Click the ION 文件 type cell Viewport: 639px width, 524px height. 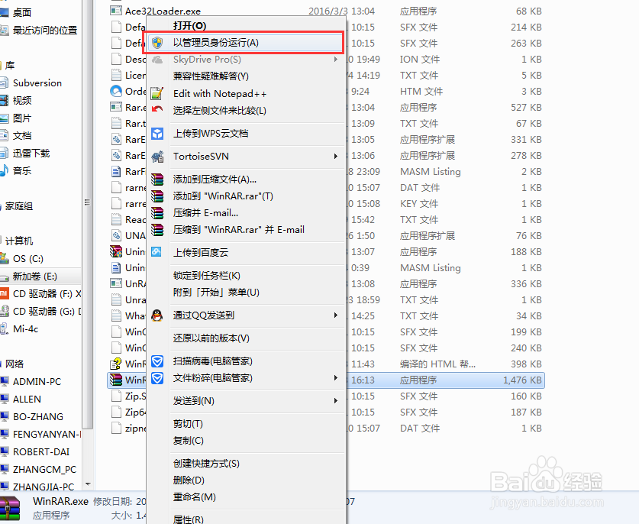(420, 60)
